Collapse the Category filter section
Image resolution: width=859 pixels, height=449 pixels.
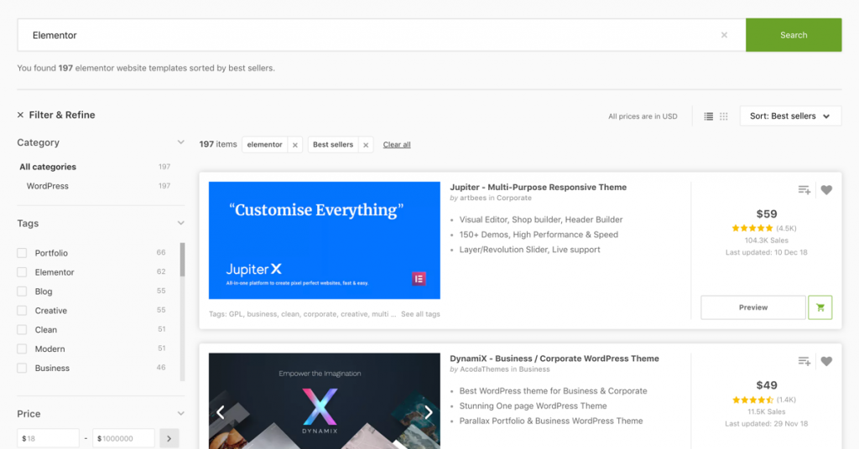point(180,142)
